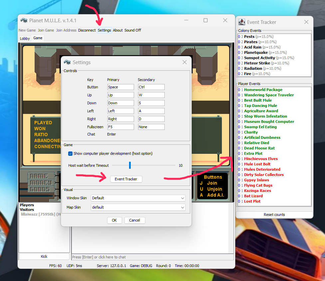Open the Map Skin dropdown

coord(138,207)
